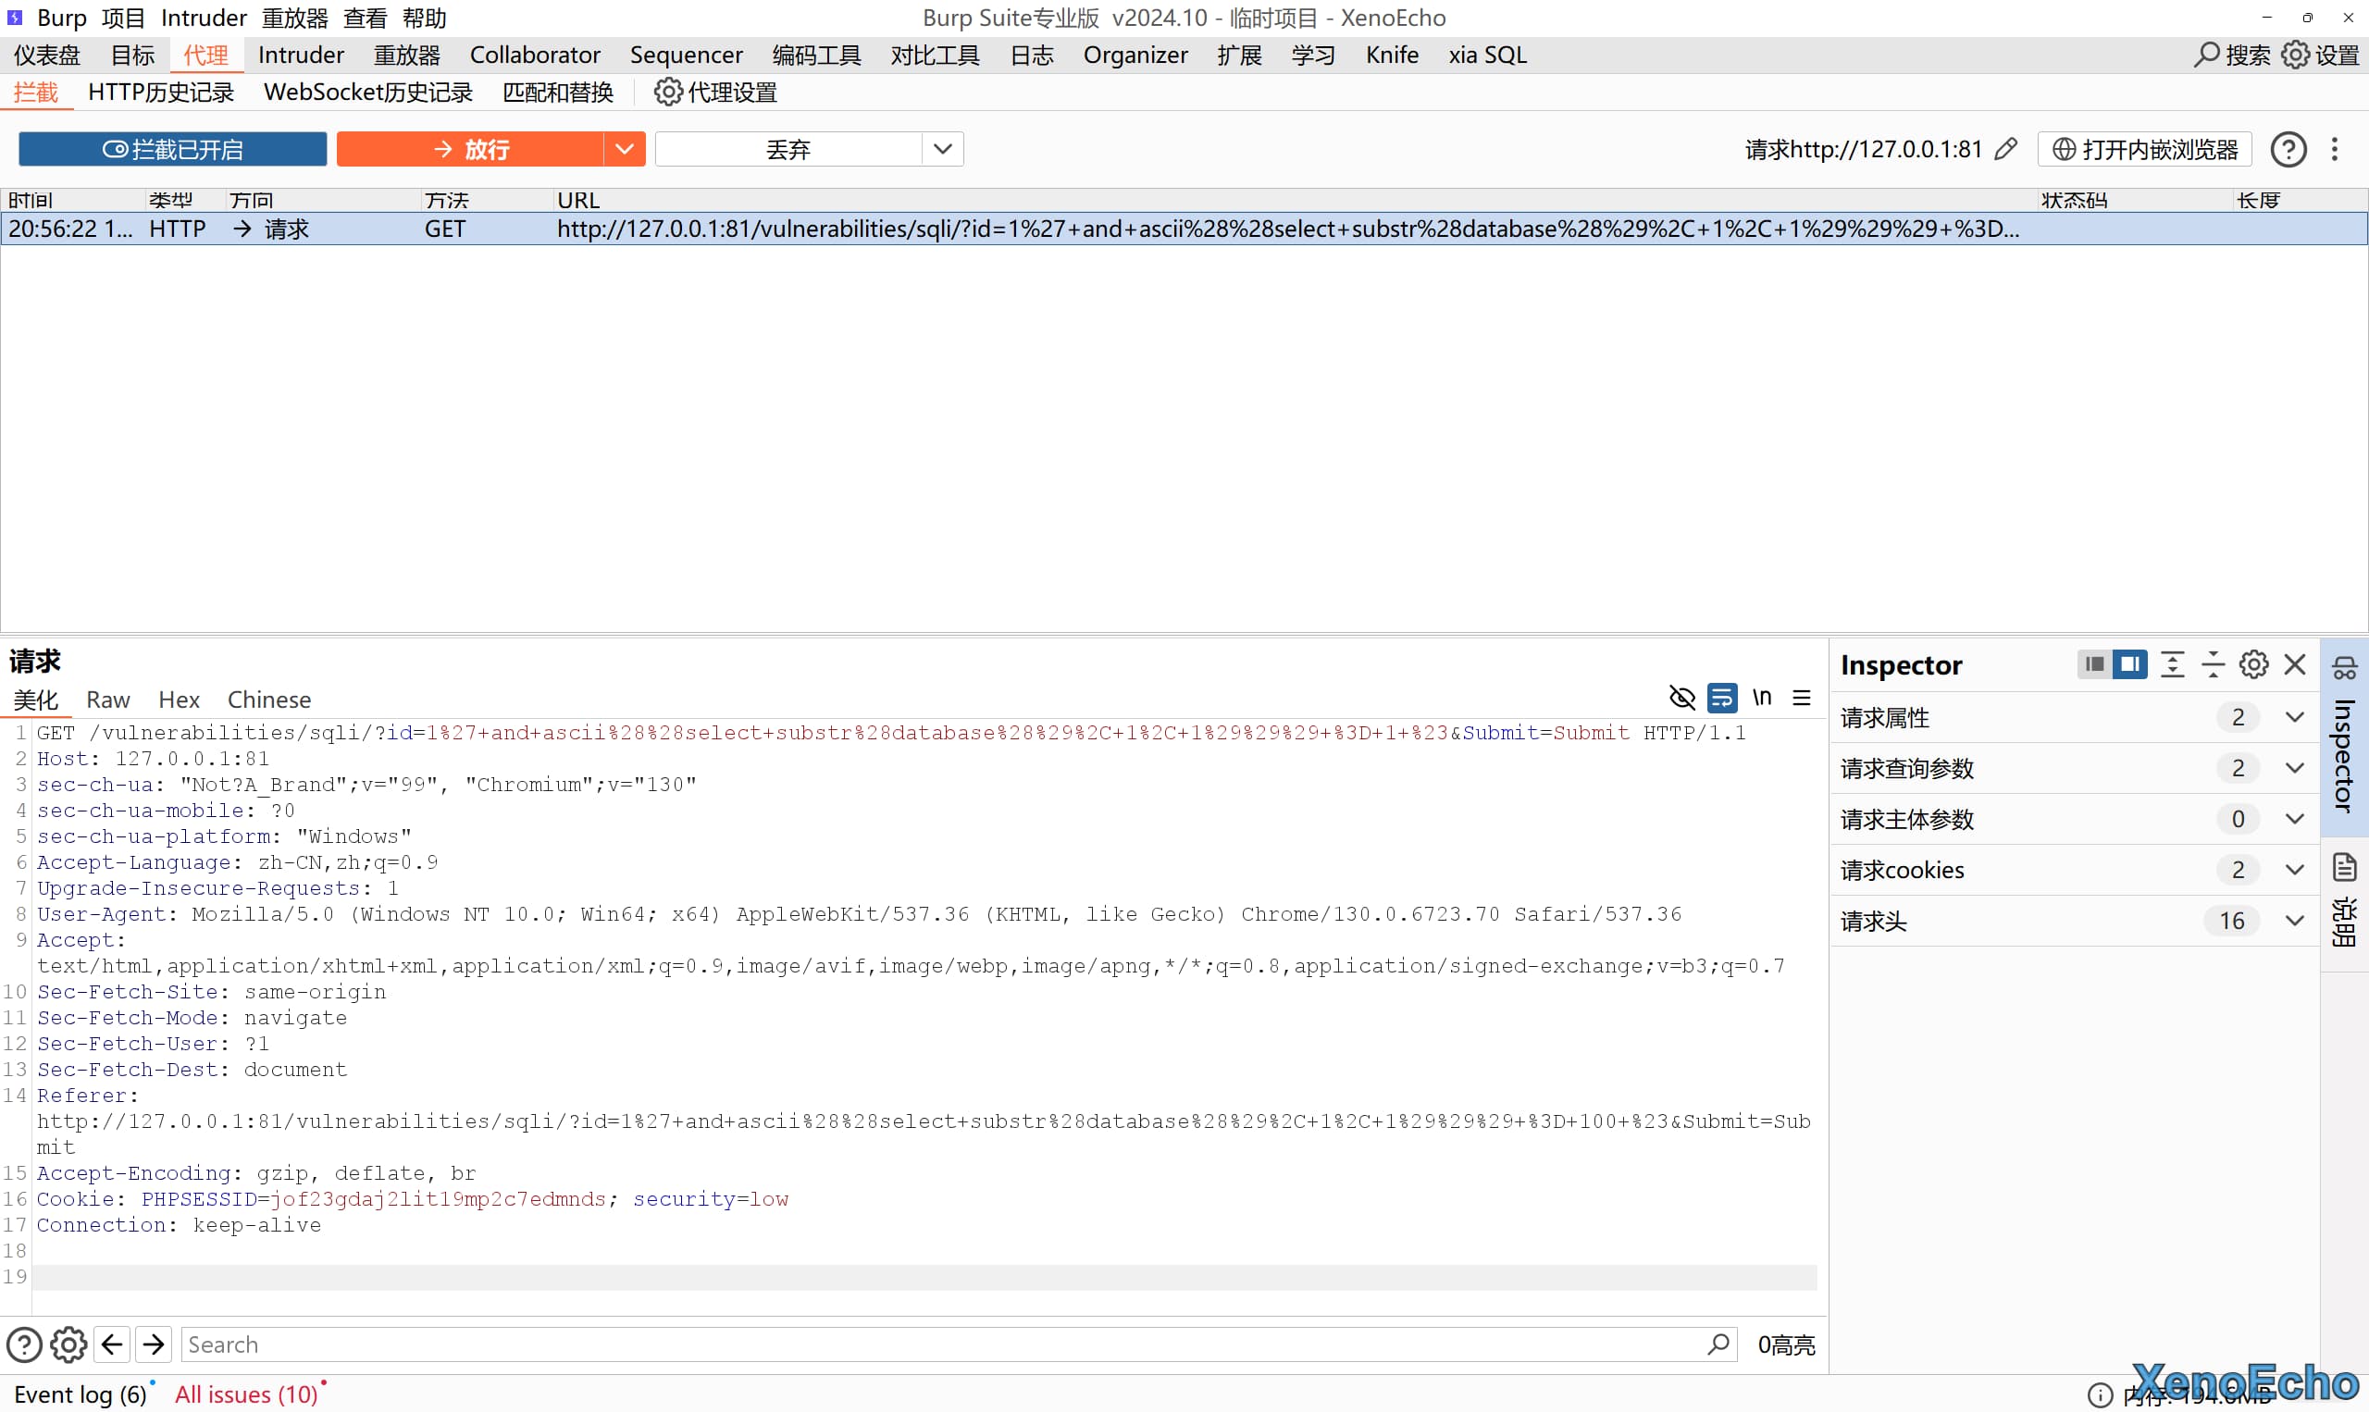
Task: Click the Search input field
Action: (942, 1344)
